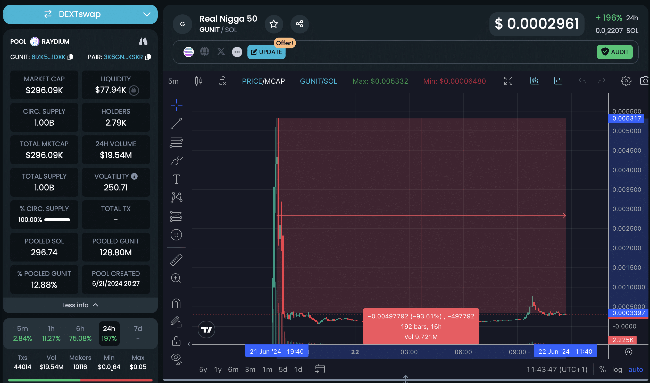Open the token X (Twitter) link
Viewport: 650px width, 383px height.
221,52
